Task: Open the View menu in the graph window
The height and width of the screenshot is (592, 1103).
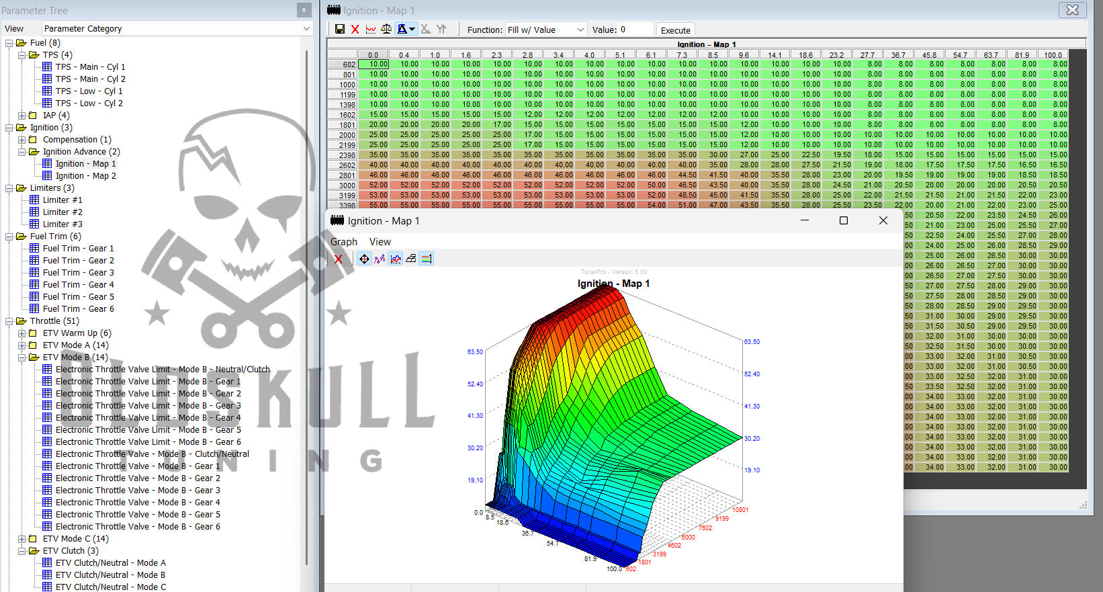Action: tap(380, 242)
